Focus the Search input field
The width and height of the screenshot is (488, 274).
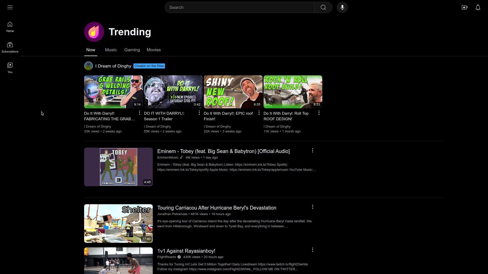(x=240, y=7)
